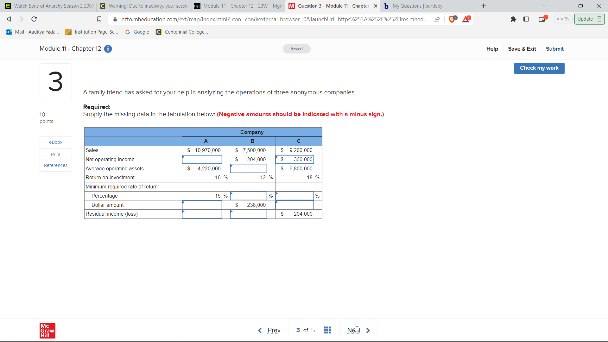Click the module info icon
Viewport: 608px width, 342px height.
108,49
